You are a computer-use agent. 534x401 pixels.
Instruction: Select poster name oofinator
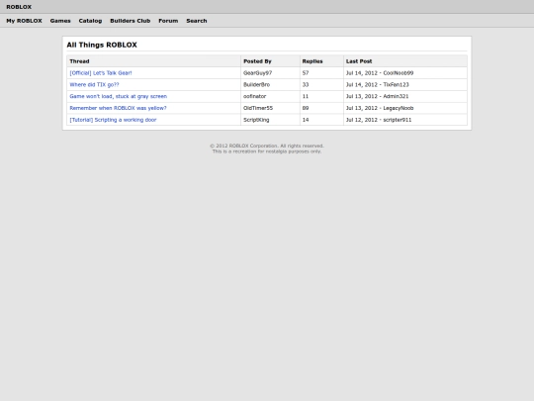(254, 96)
